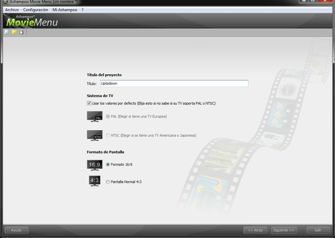Open the Configuración menu
This screenshot has width=335, height=238.
coord(35,10)
